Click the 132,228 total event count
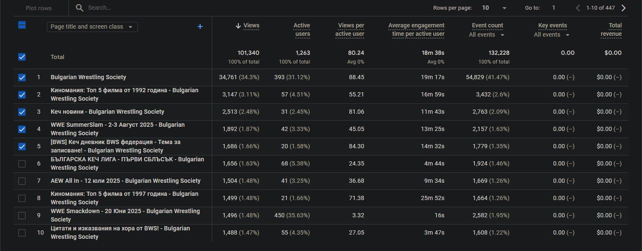Viewport: 642px width, 251px height. pyautogui.click(x=499, y=53)
